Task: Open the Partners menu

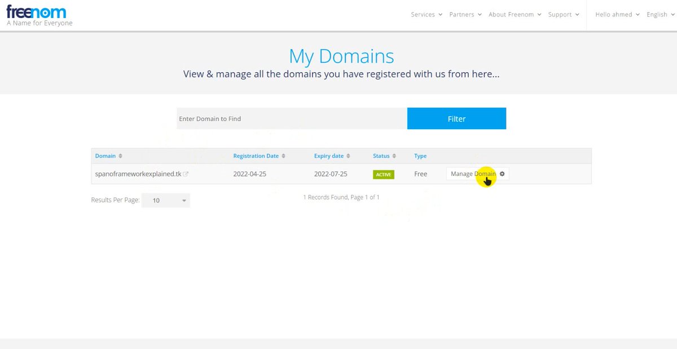Action: pos(465,15)
